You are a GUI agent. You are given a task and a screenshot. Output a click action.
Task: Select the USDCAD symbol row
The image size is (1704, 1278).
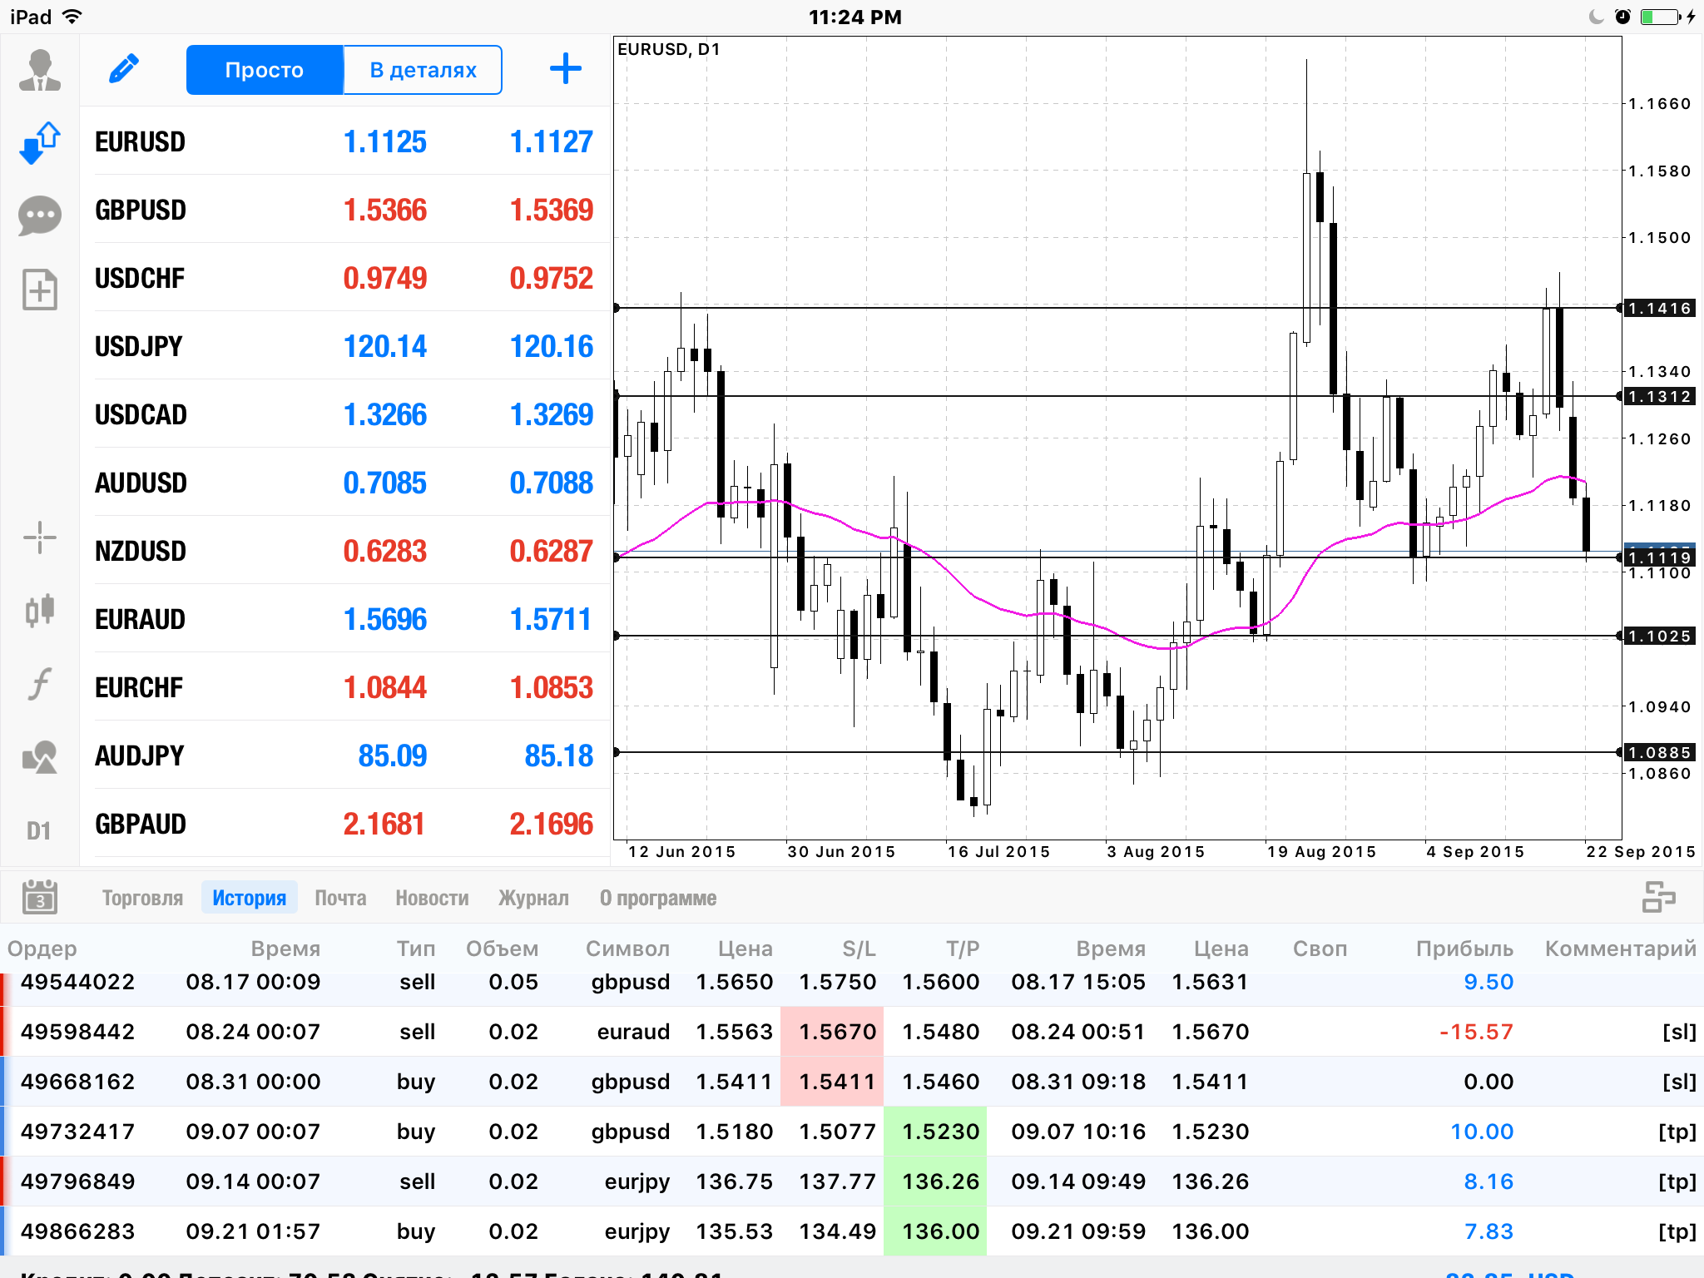[x=344, y=414]
